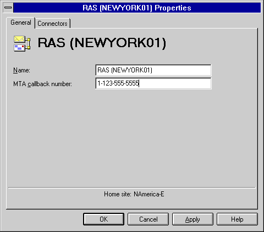
Task: Select the General tab
Action: pos(21,22)
